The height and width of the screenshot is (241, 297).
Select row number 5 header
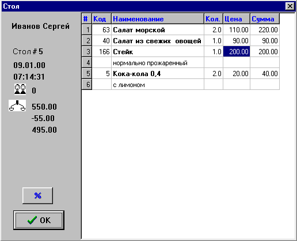coord(87,74)
